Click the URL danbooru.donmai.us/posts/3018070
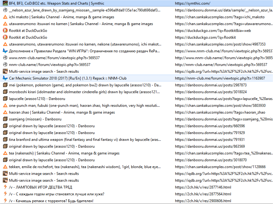The image size is (273, 204). [211, 160]
